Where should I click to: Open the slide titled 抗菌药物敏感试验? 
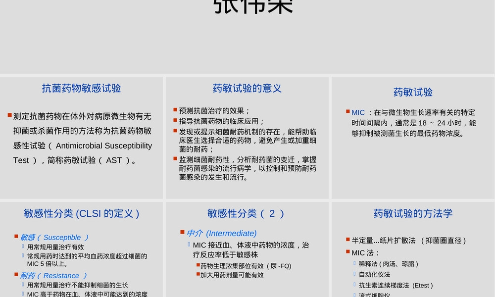(81, 137)
